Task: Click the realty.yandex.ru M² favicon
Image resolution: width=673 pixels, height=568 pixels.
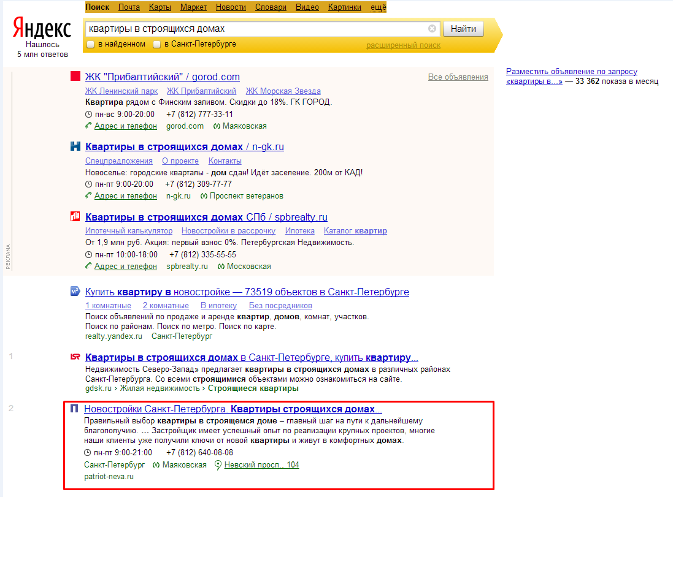Action: [x=75, y=292]
